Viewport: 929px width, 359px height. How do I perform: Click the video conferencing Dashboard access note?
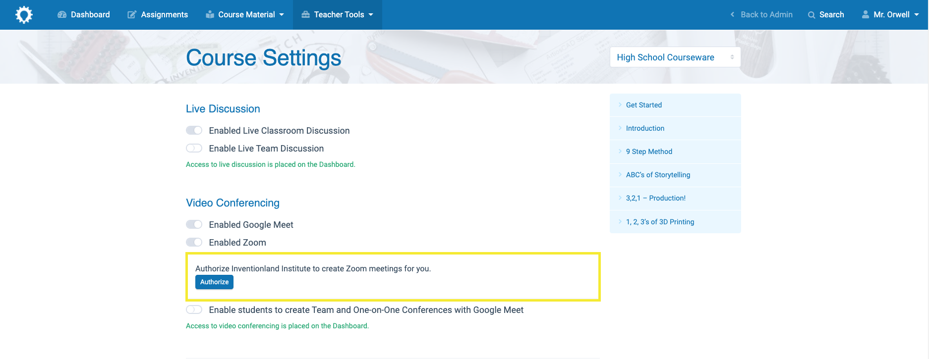(277, 326)
